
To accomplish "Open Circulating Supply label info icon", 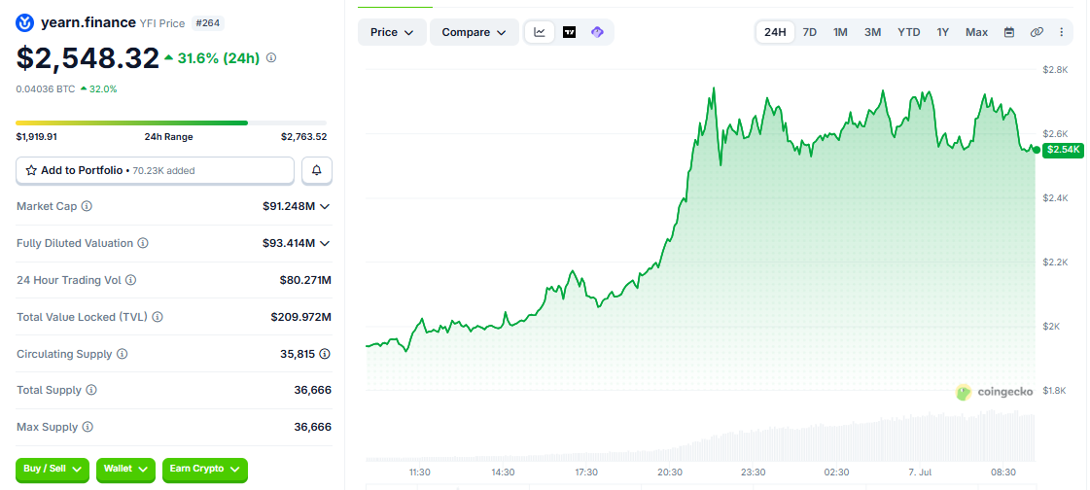I will pos(122,354).
